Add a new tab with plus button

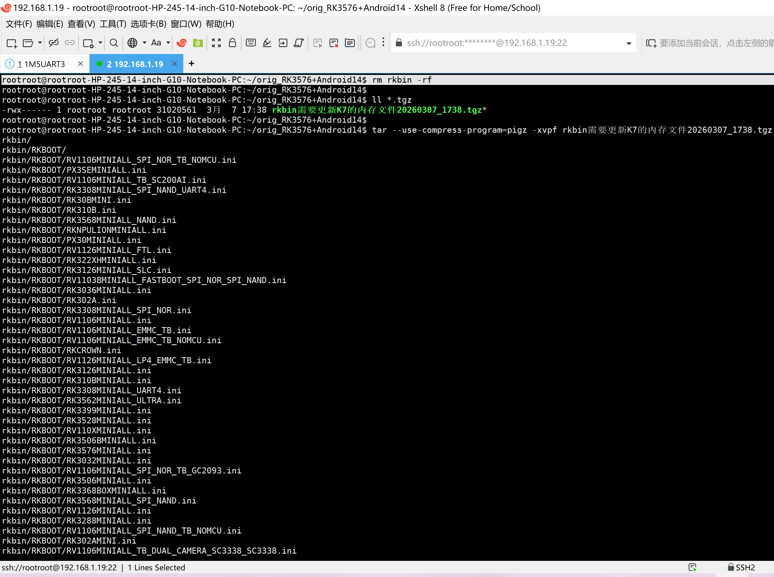point(191,63)
